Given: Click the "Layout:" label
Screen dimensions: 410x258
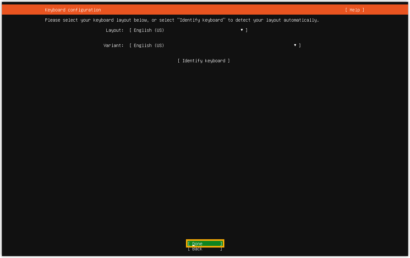Looking at the screenshot, I should coord(115,30).
